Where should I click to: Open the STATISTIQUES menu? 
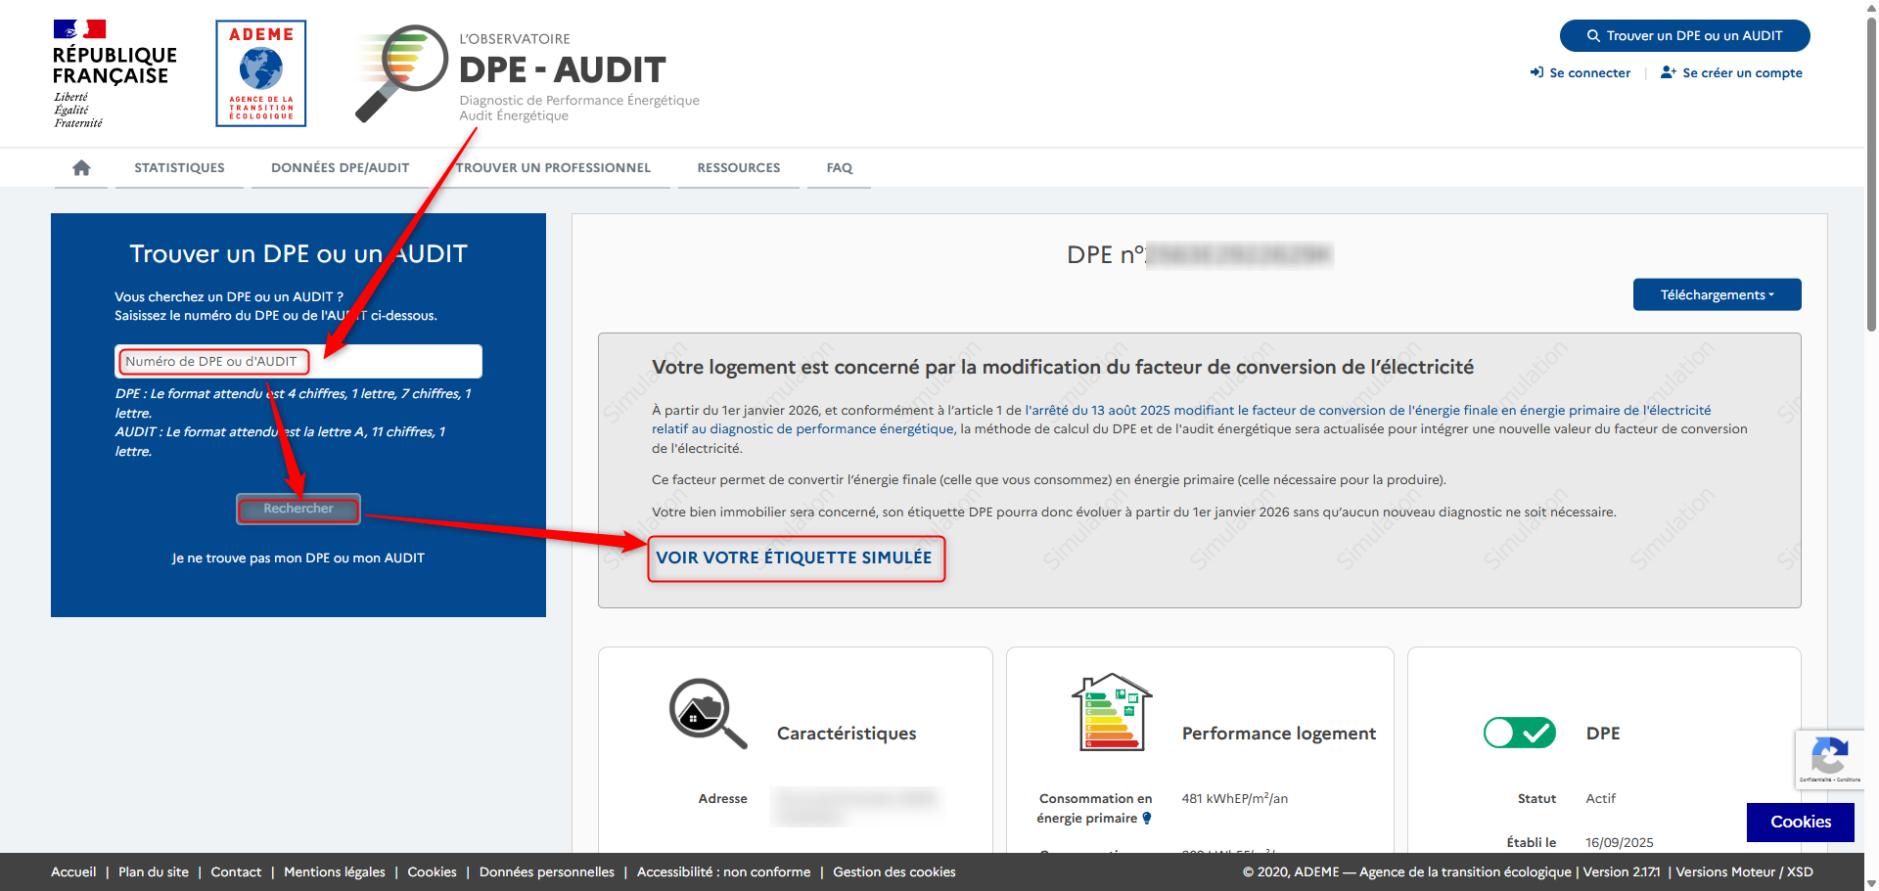click(x=179, y=168)
